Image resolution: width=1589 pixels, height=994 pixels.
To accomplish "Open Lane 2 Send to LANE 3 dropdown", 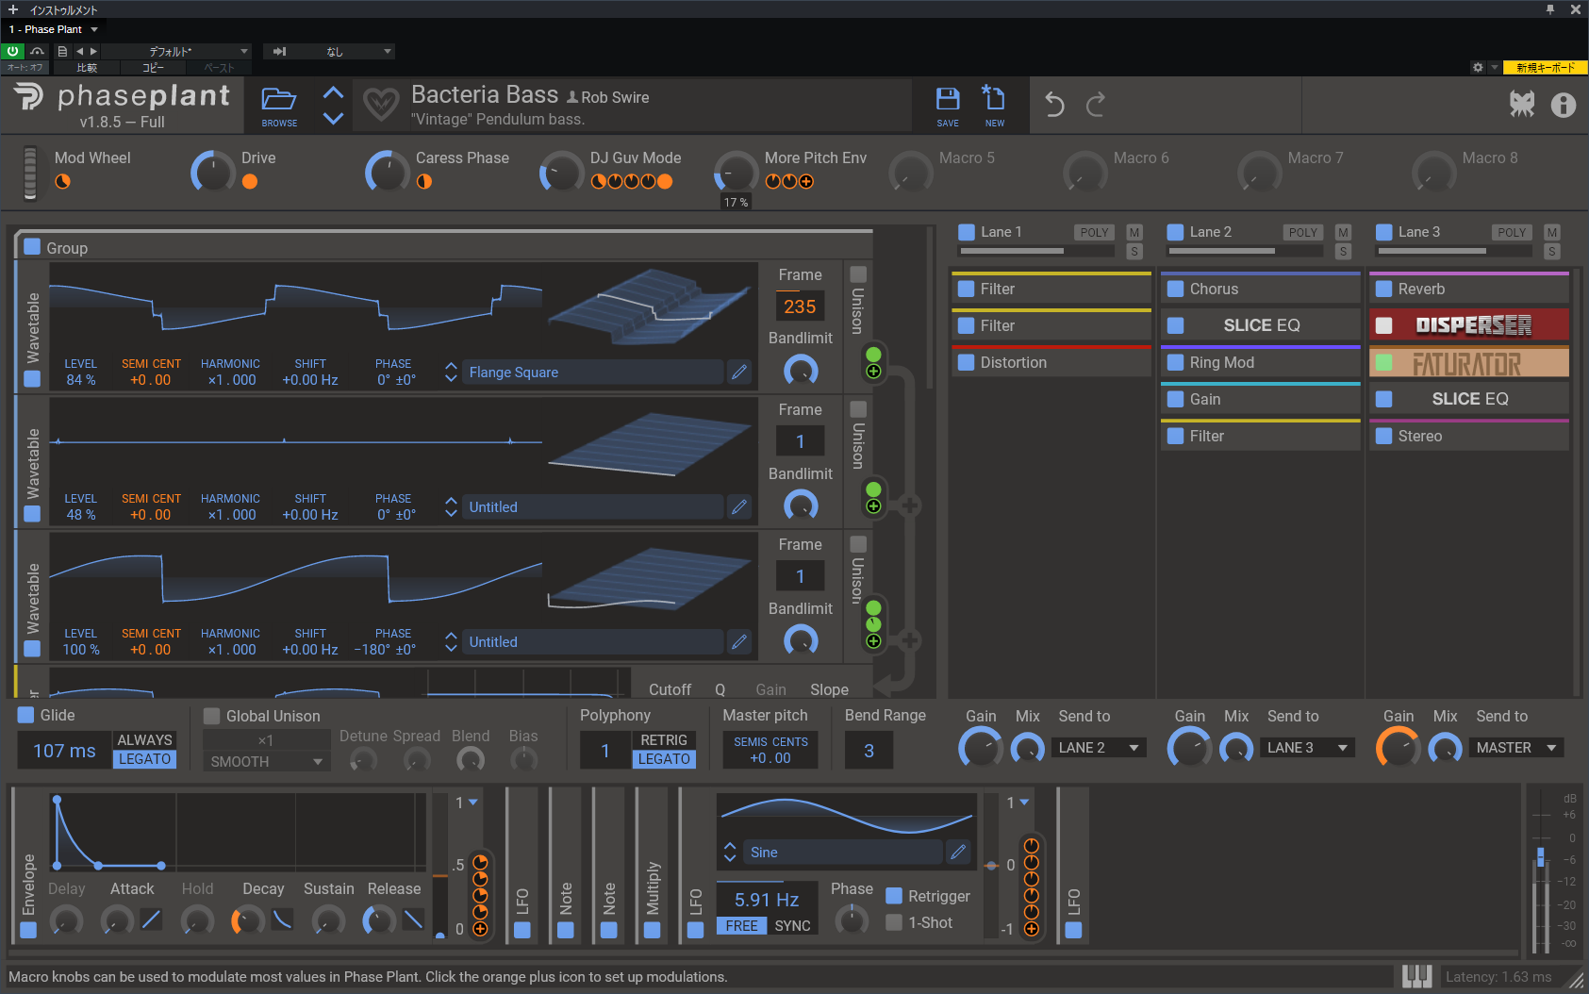I will [x=1308, y=748].
